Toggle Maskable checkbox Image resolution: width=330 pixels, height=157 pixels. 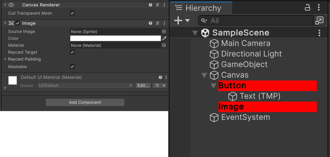click(x=72, y=67)
